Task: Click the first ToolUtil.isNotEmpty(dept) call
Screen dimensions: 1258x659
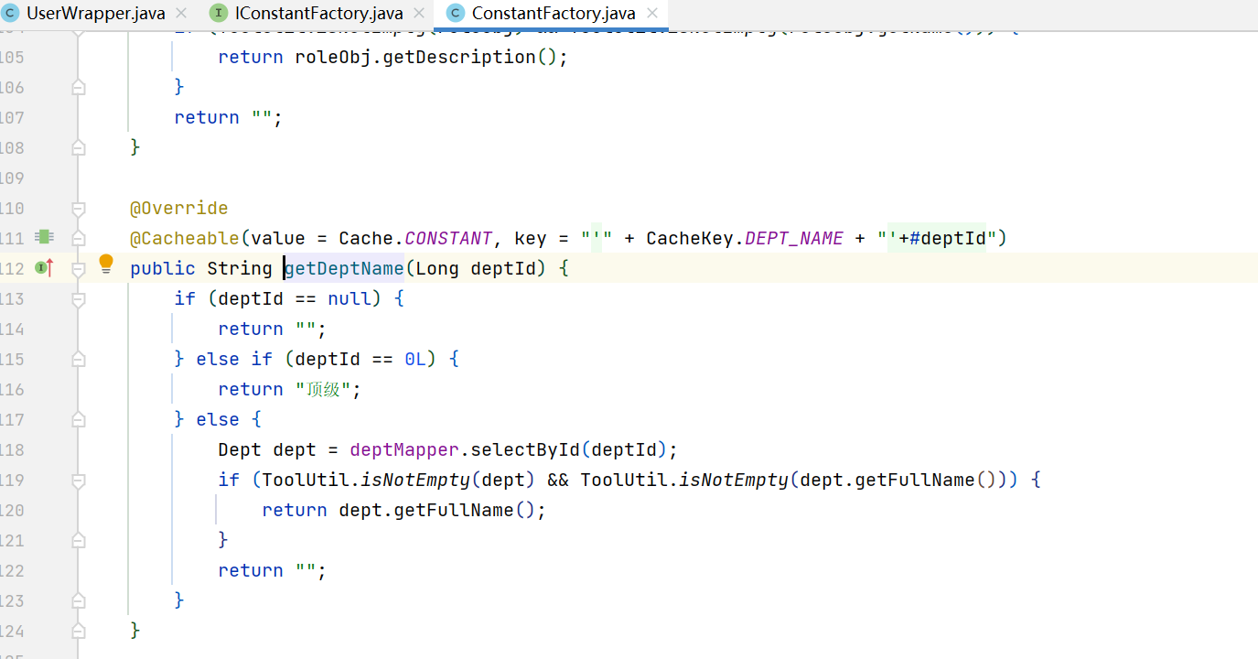Action: (x=399, y=480)
